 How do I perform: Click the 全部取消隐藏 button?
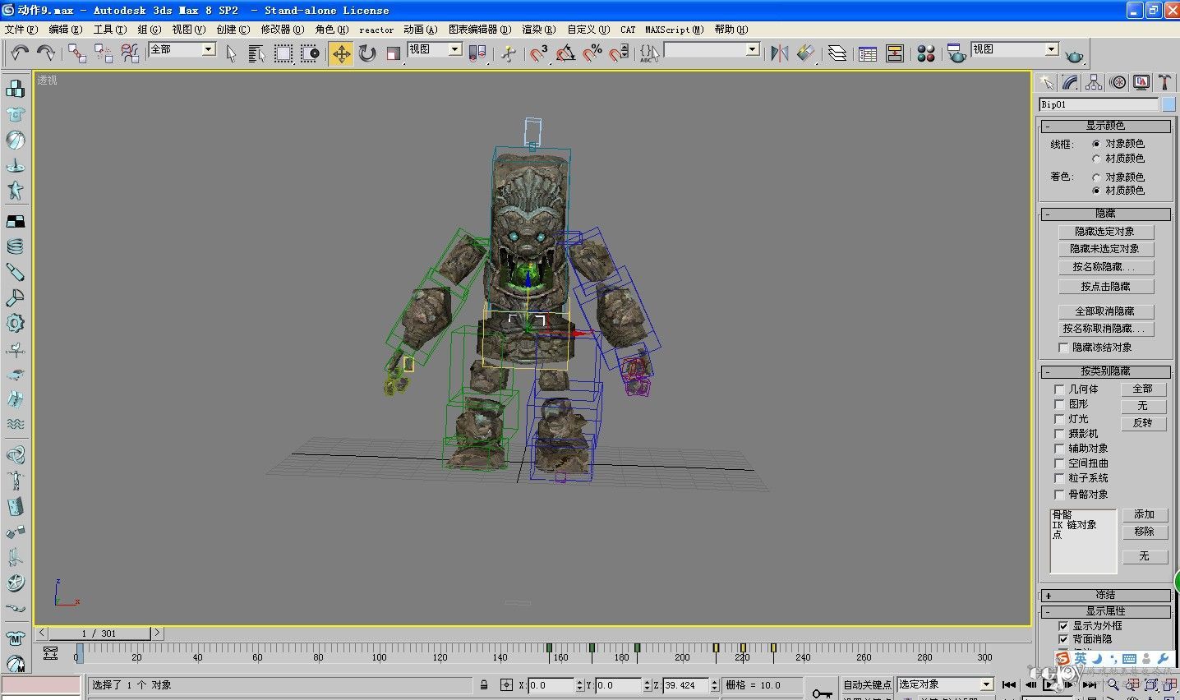click(x=1105, y=311)
